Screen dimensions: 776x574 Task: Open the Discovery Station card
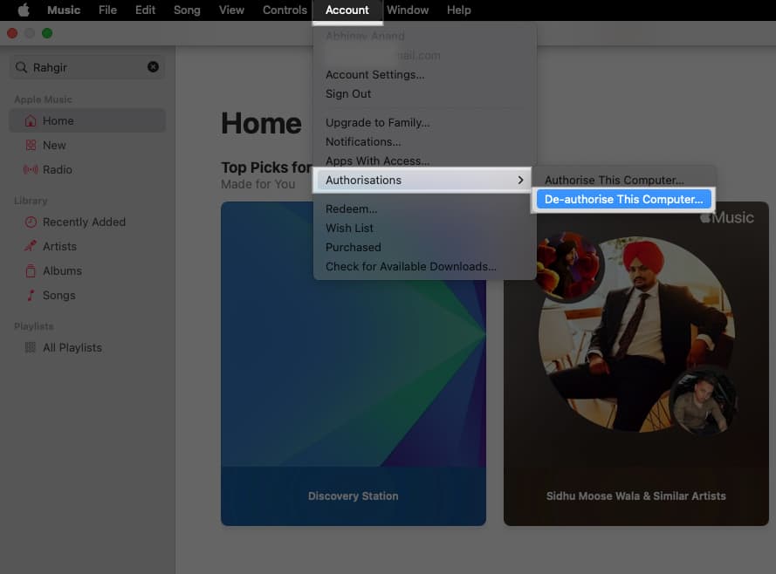[354, 364]
